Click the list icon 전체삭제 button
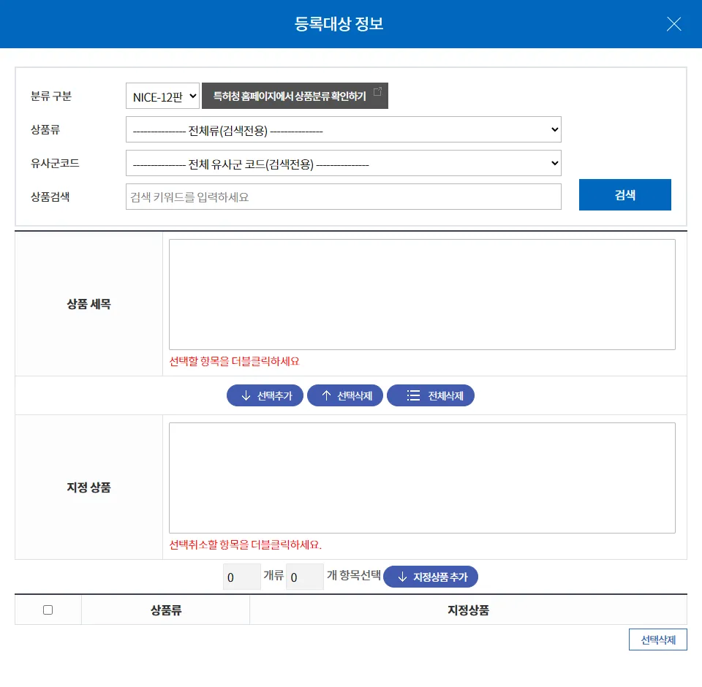Viewport: 702px width, 687px height. [x=430, y=395]
